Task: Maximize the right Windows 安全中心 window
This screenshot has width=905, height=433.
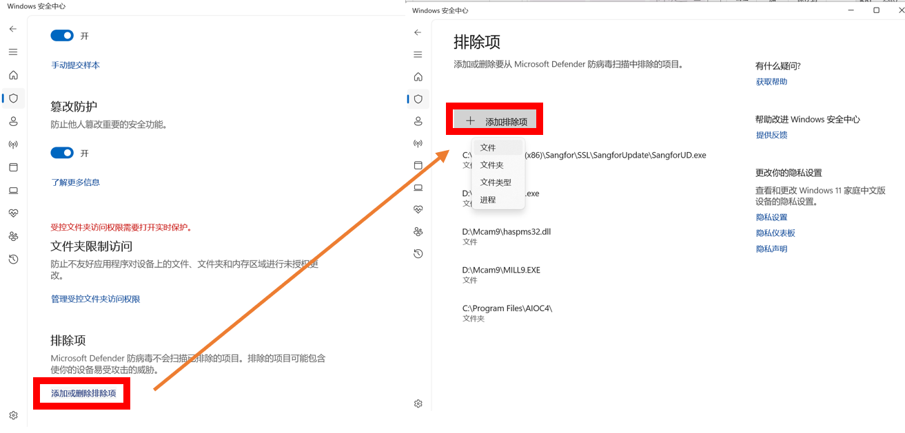Action: point(876,10)
